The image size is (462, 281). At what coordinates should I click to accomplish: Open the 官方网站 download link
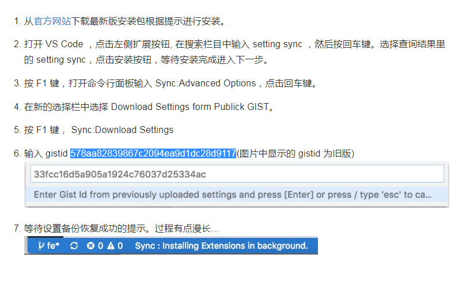coord(52,21)
